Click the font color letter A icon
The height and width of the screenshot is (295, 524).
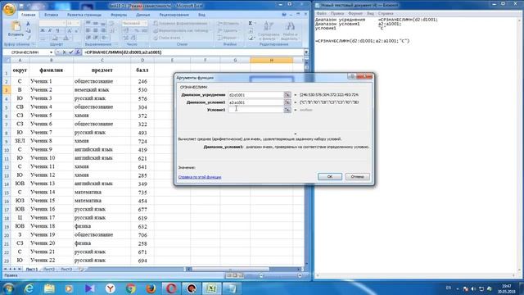click(x=66, y=38)
